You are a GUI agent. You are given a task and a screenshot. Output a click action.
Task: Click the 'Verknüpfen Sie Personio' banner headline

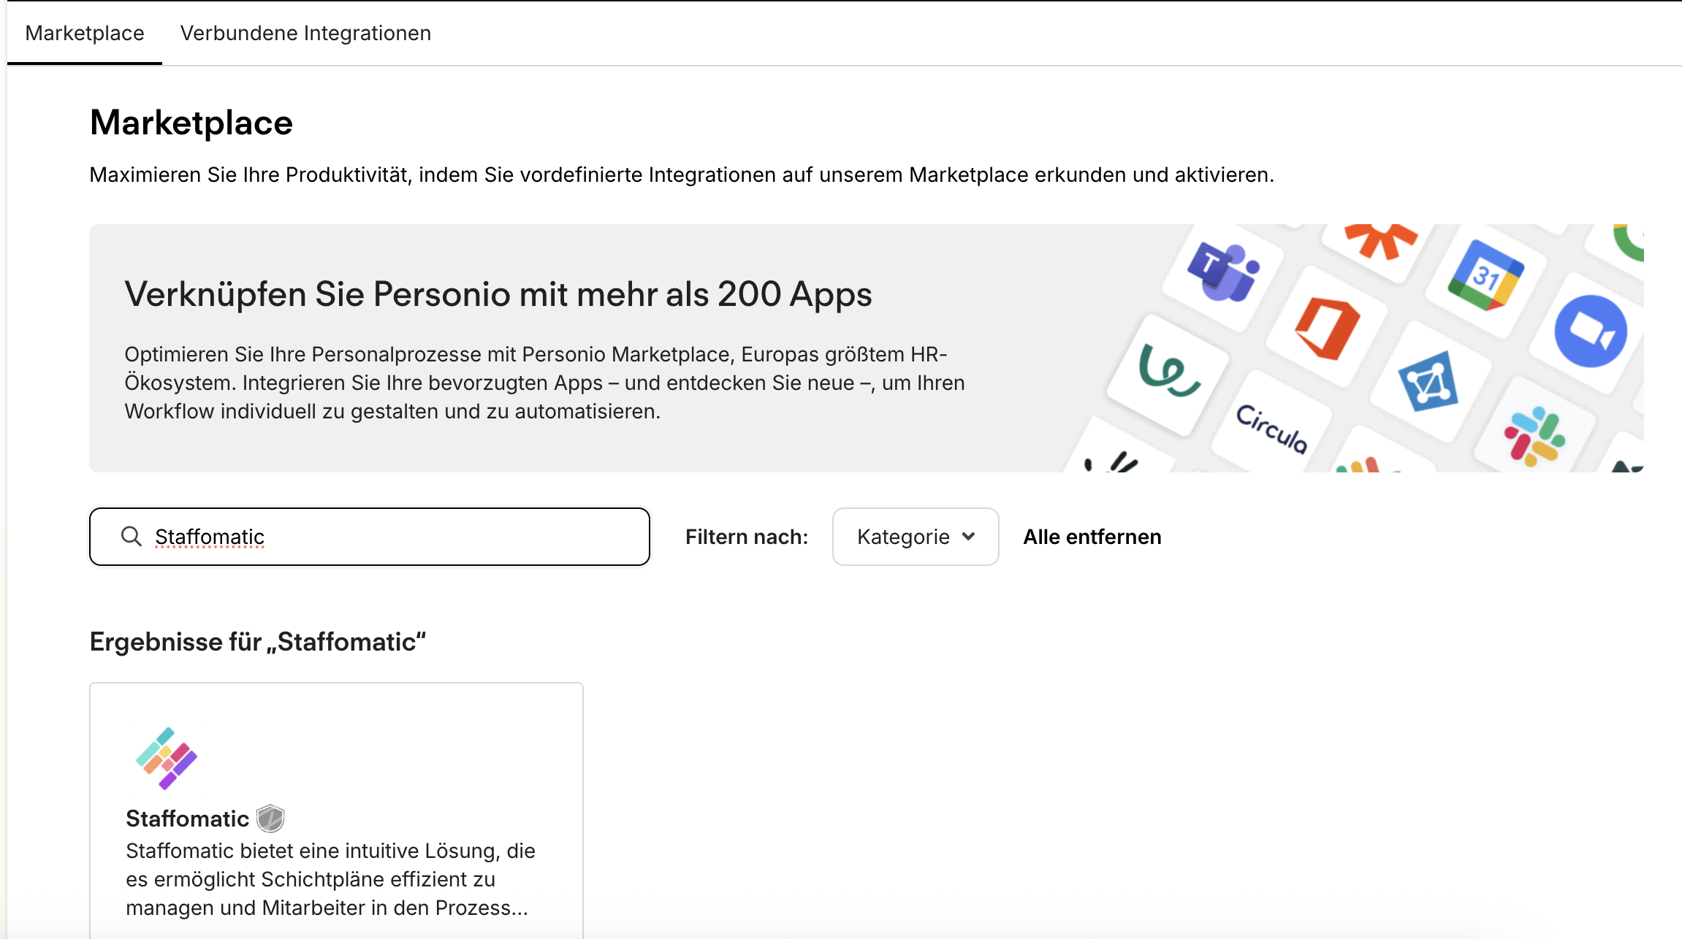point(498,294)
